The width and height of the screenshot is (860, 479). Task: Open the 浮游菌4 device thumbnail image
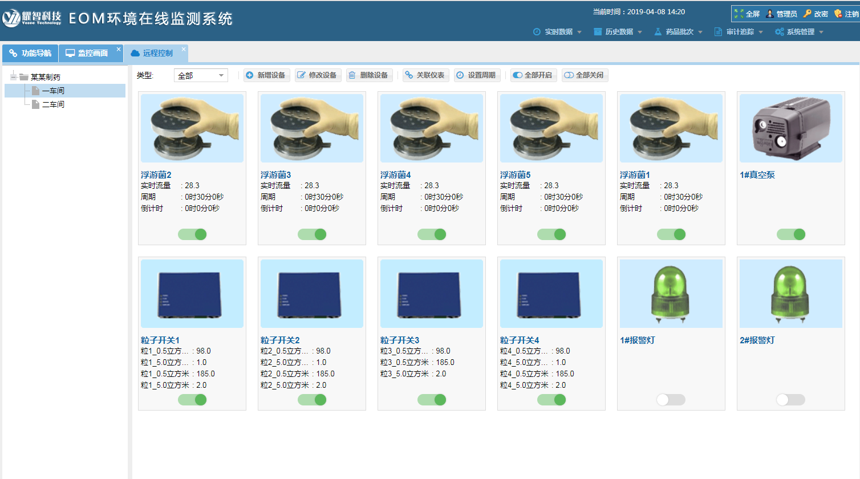431,127
